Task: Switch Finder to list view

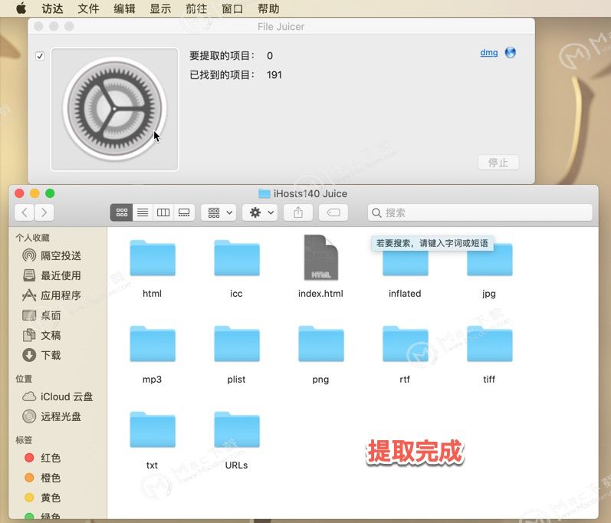Action: click(143, 212)
